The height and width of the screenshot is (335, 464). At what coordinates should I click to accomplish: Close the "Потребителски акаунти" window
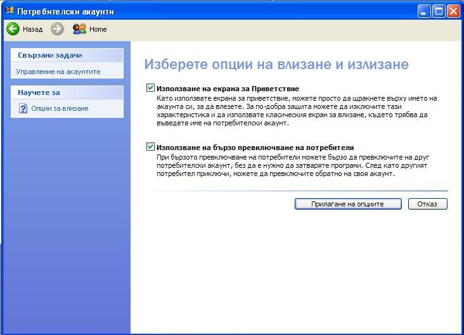tap(453, 11)
